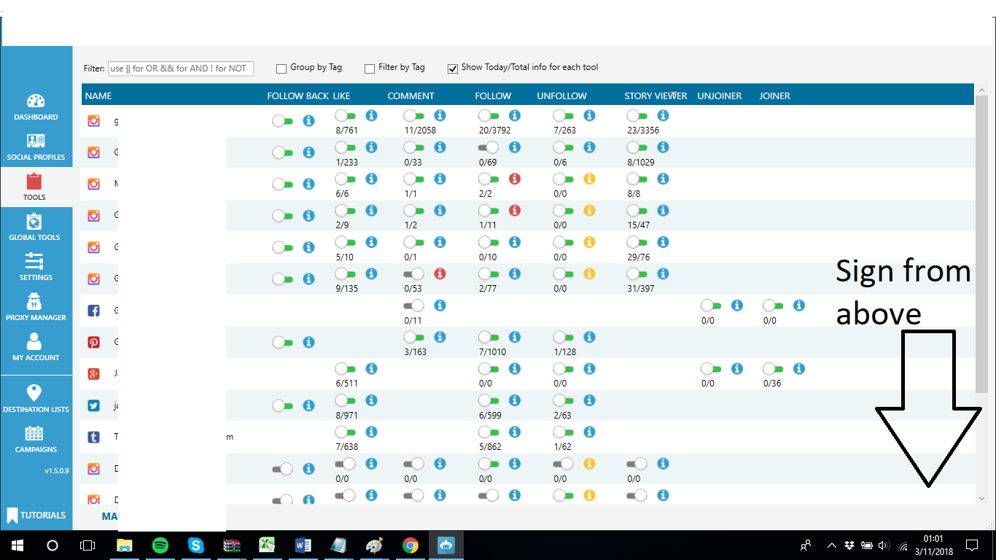Open Proxy Manager
Viewport: 996px width, 560px height.
coord(36,308)
